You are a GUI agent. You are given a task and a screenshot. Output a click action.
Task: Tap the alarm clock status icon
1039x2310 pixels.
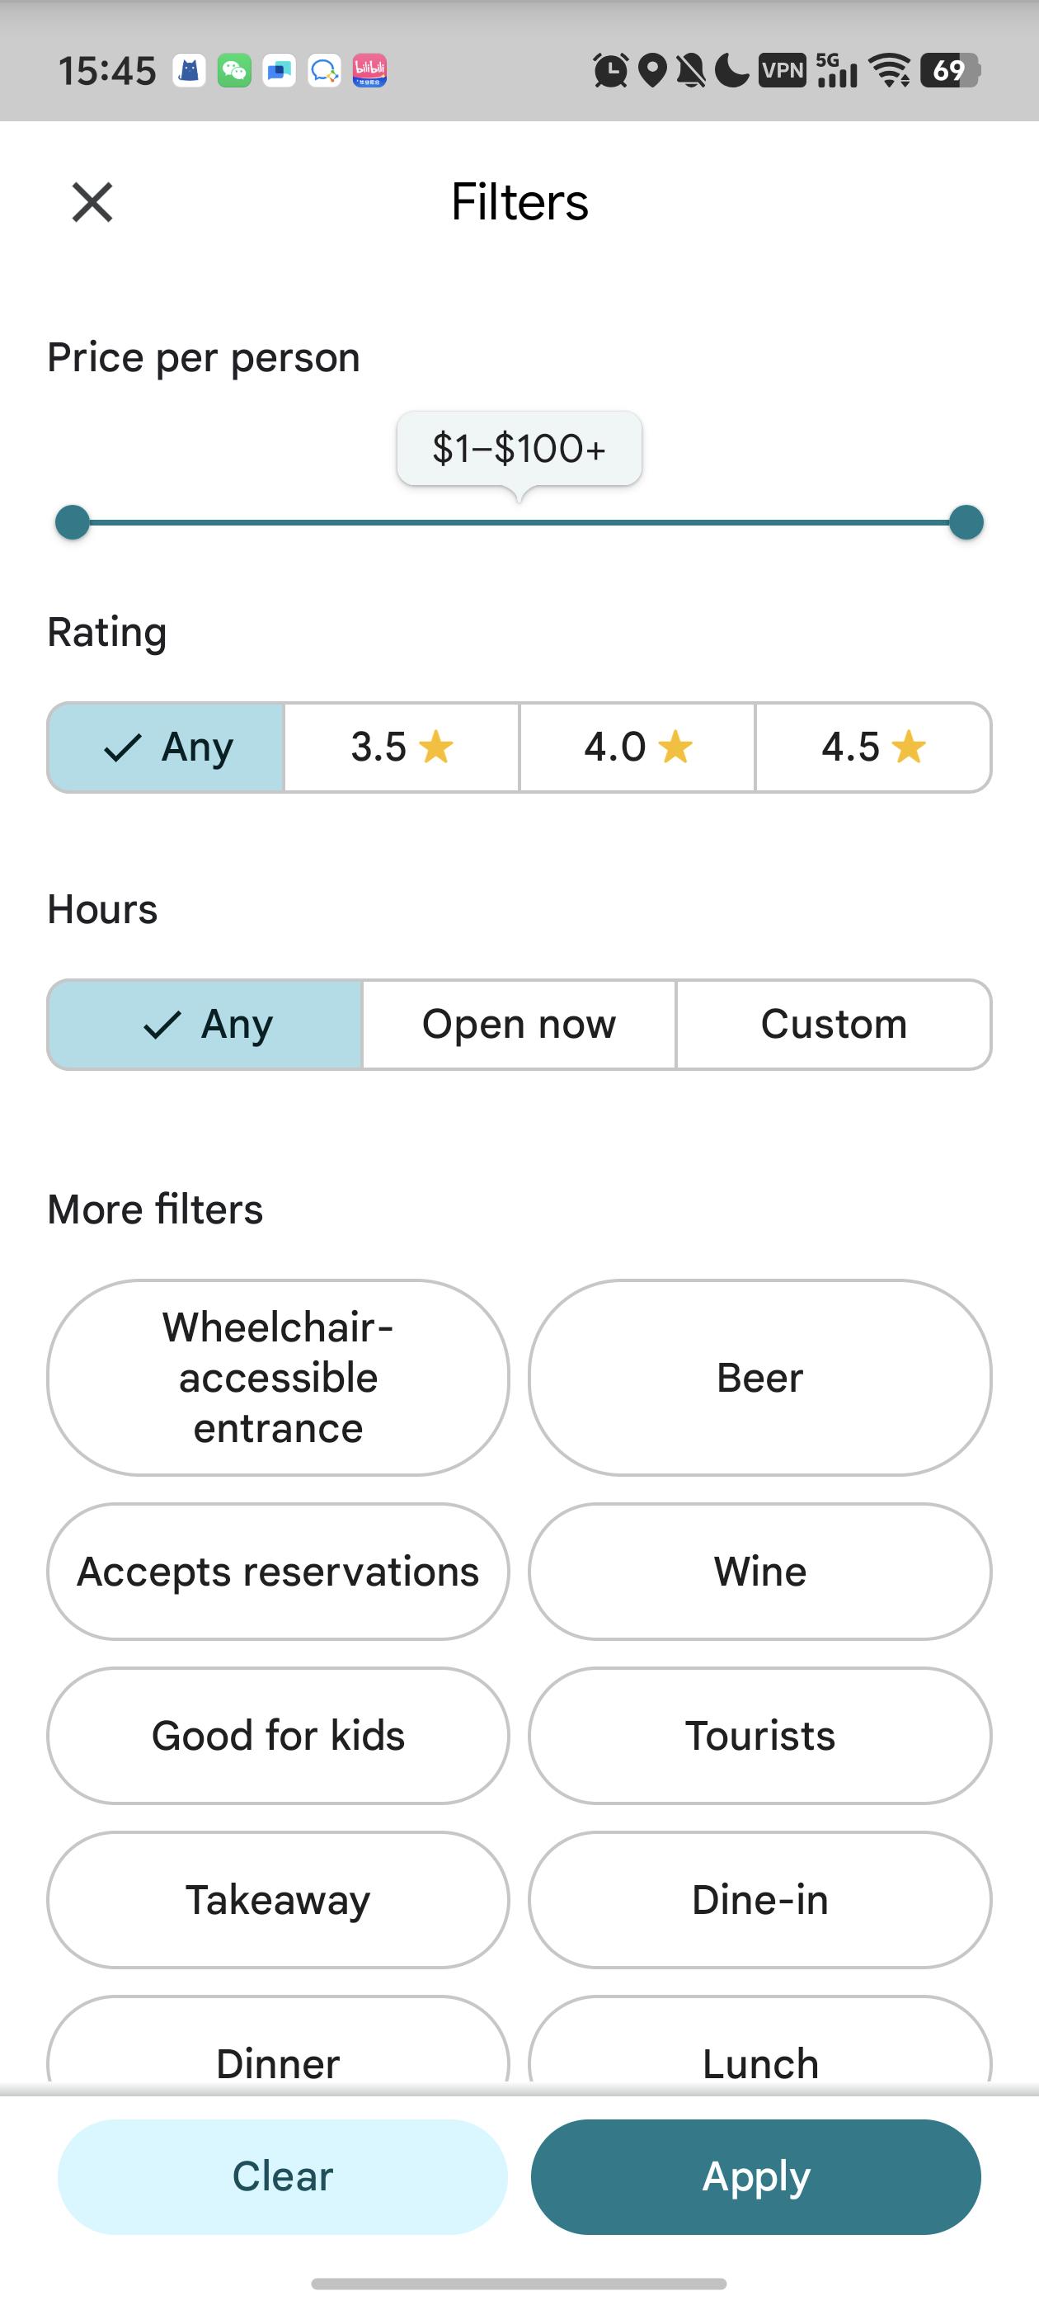tap(610, 70)
